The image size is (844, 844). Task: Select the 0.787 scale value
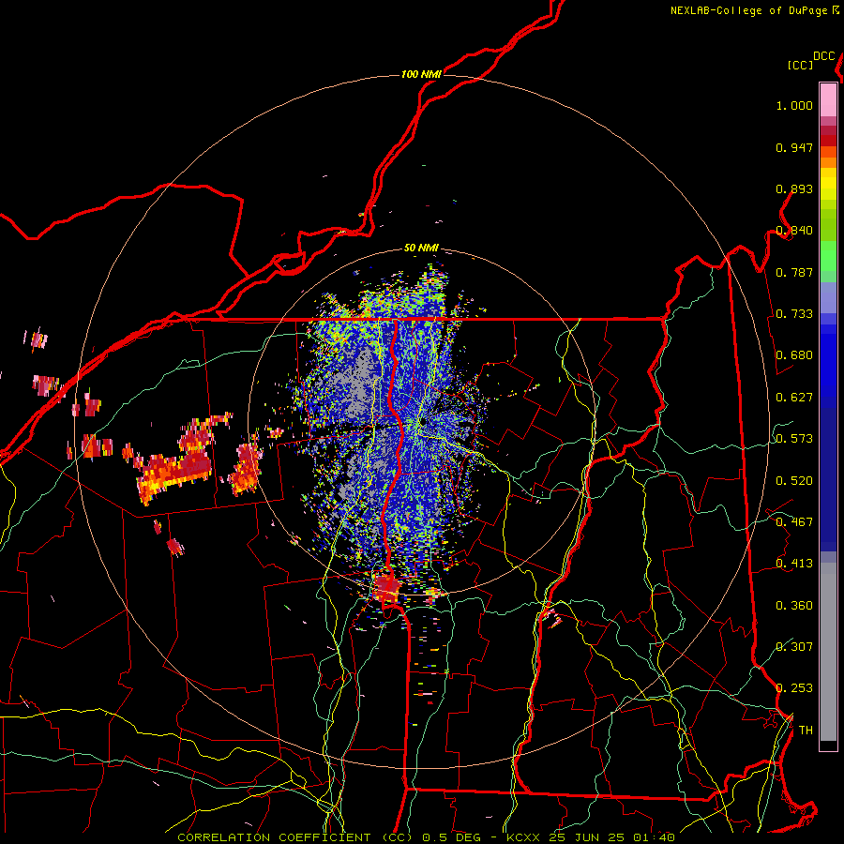(794, 272)
